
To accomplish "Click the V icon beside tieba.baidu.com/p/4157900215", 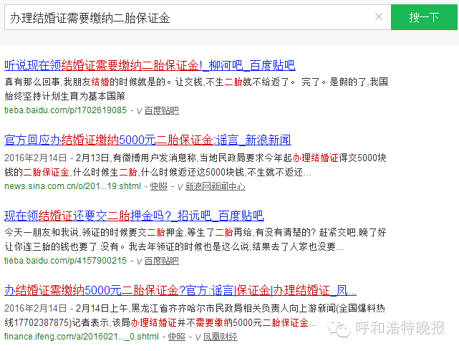I will pyautogui.click(x=140, y=261).
